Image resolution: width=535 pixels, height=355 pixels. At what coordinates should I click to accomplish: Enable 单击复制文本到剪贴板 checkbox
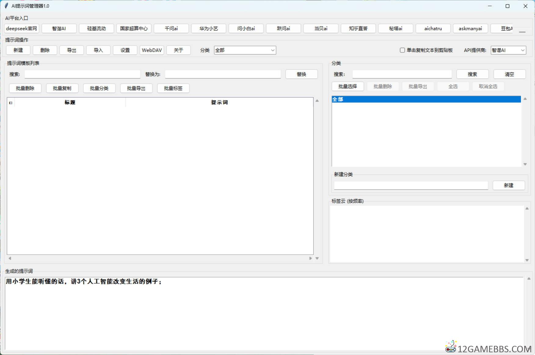402,50
